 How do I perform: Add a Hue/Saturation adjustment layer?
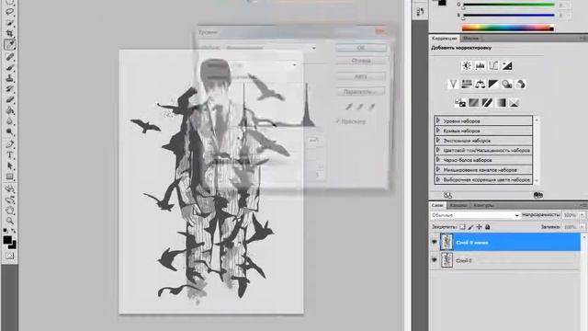pyautogui.click(x=467, y=84)
